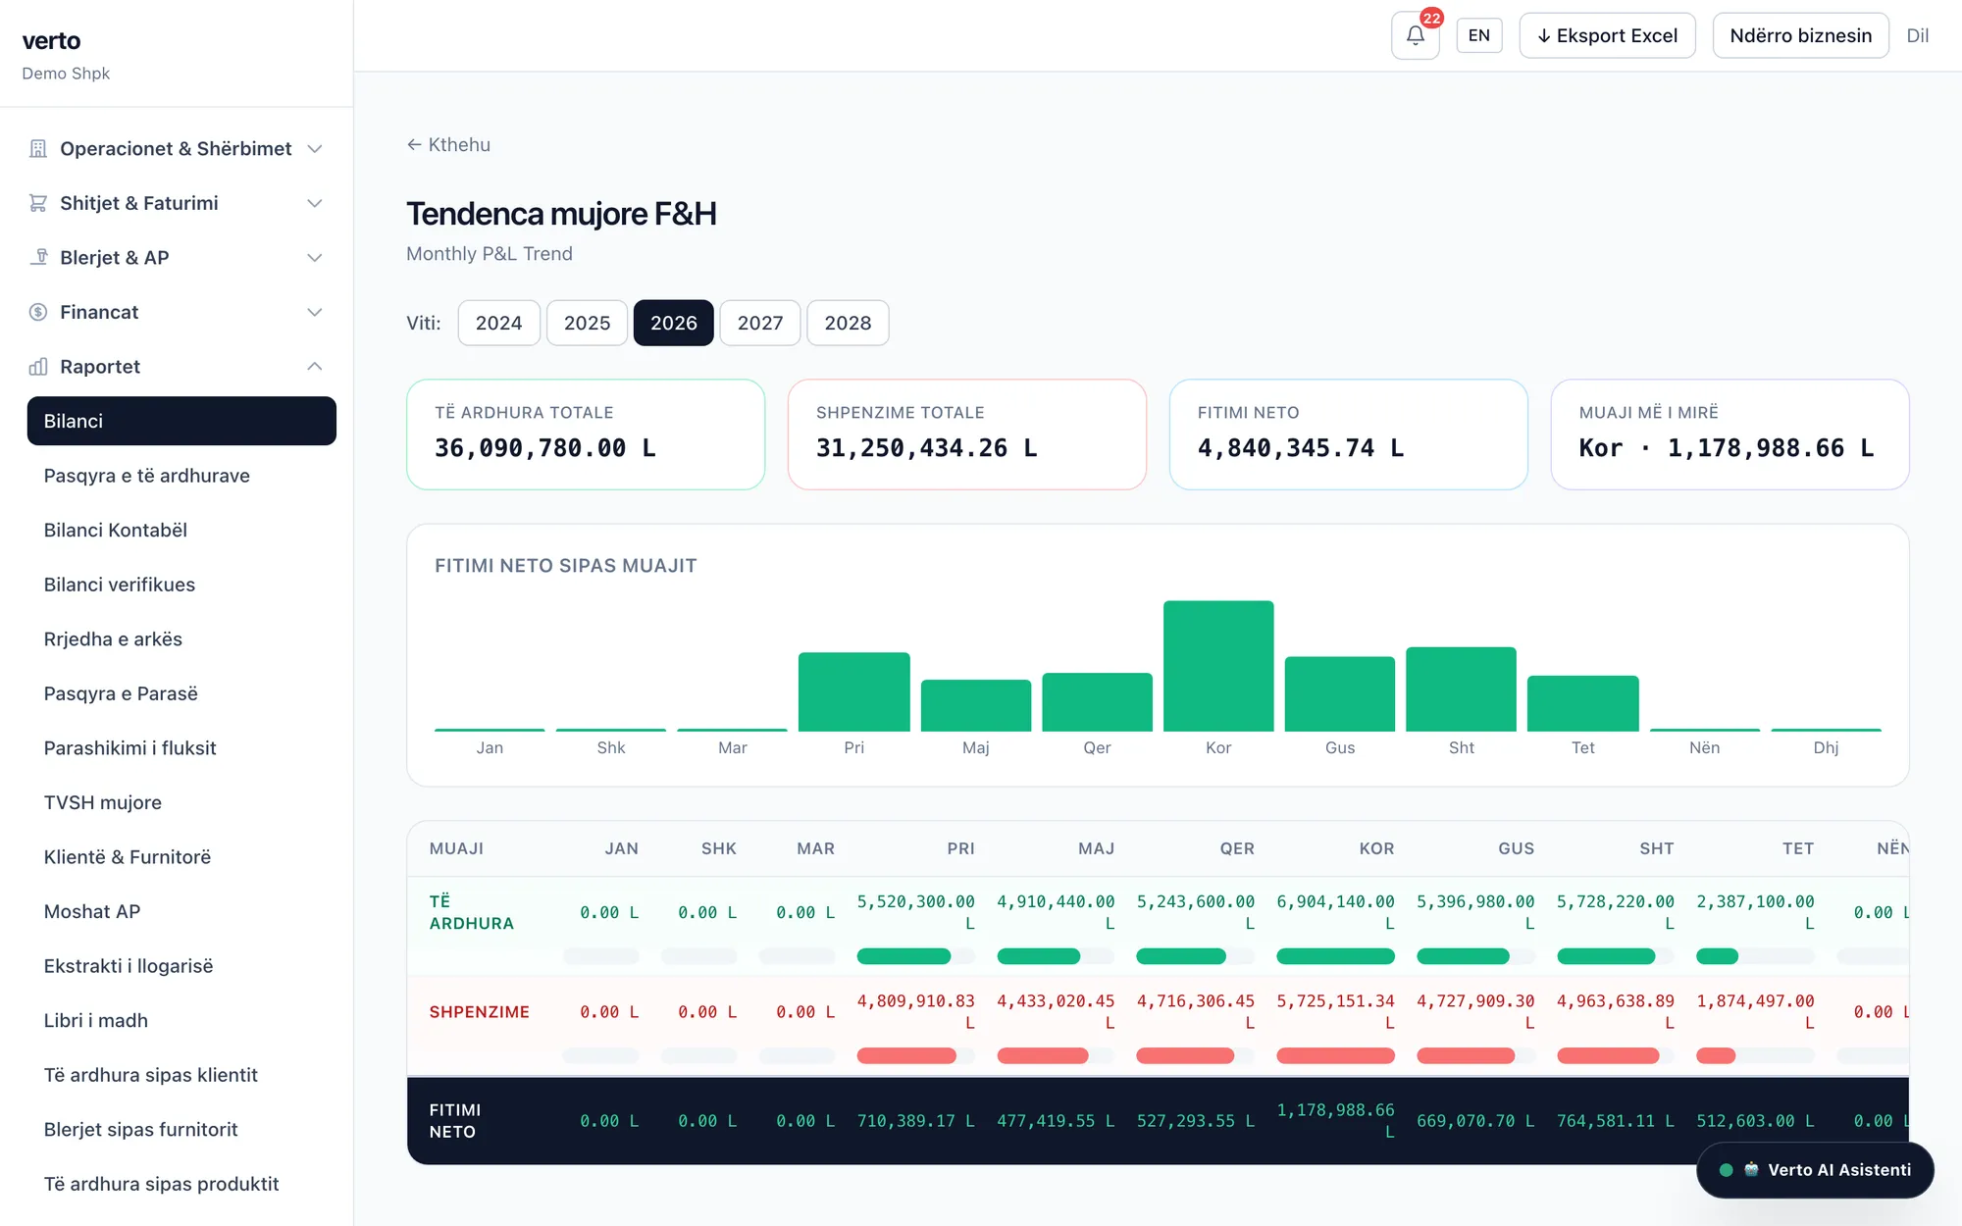Open Bilanci report in sidebar
The image size is (1962, 1226).
pos(181,421)
